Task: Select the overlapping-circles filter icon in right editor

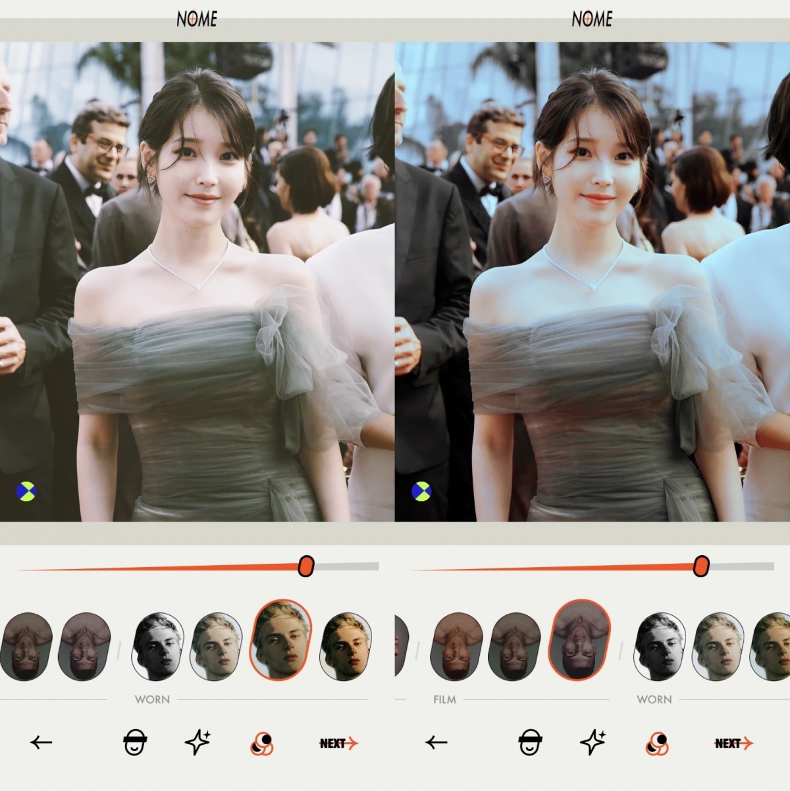Action: (657, 743)
